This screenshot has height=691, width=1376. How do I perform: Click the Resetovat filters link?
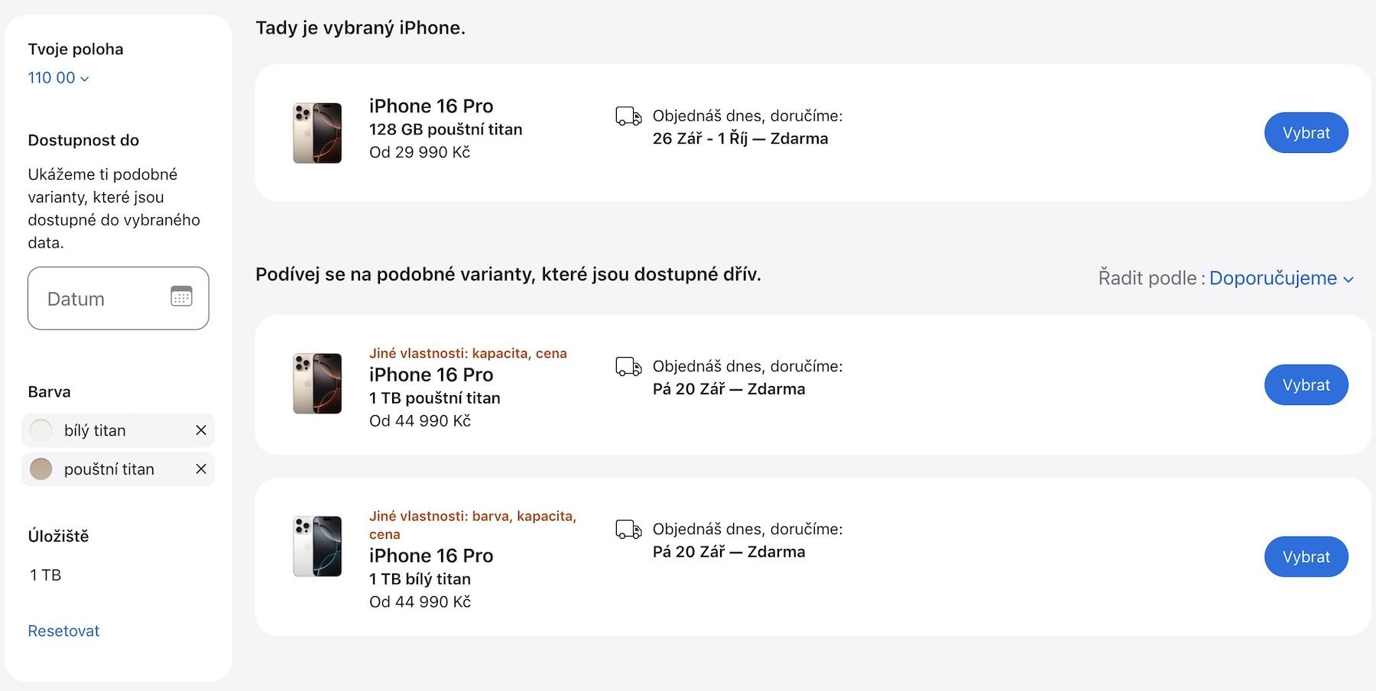pos(63,631)
